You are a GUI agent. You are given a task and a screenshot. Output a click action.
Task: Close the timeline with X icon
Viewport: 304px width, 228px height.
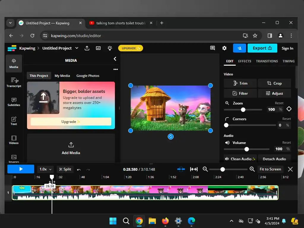pyautogui.click(x=290, y=169)
